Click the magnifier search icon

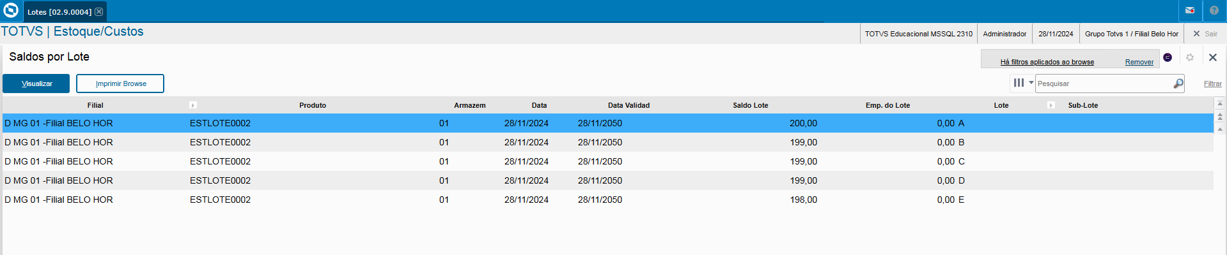pyautogui.click(x=1178, y=84)
